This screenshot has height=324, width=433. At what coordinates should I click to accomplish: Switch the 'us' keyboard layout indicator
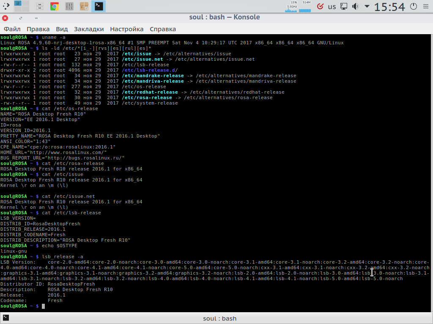pyautogui.click(x=332, y=7)
